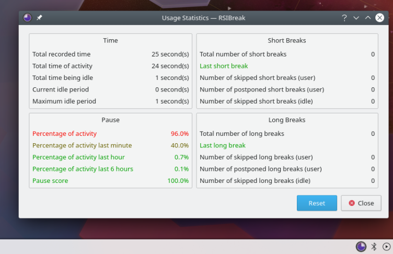Click the Percentage of activity last minute label
This screenshot has width=393, height=254.
[82, 145]
